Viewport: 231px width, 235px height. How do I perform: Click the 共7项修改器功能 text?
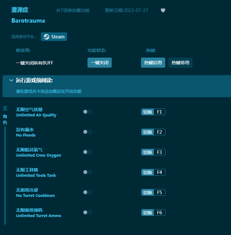click(73, 10)
